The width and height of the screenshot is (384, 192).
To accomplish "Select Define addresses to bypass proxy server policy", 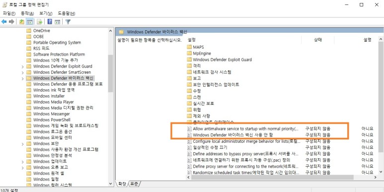I will point(245,154).
